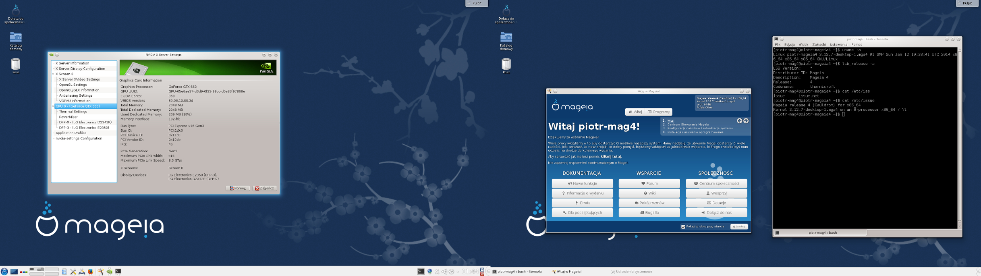Viewport: 981px width, 276px height.
Task: Open the document viewer launcher icon in taskbar
Action: [x=64, y=272]
